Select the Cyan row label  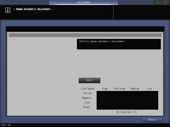(87, 102)
